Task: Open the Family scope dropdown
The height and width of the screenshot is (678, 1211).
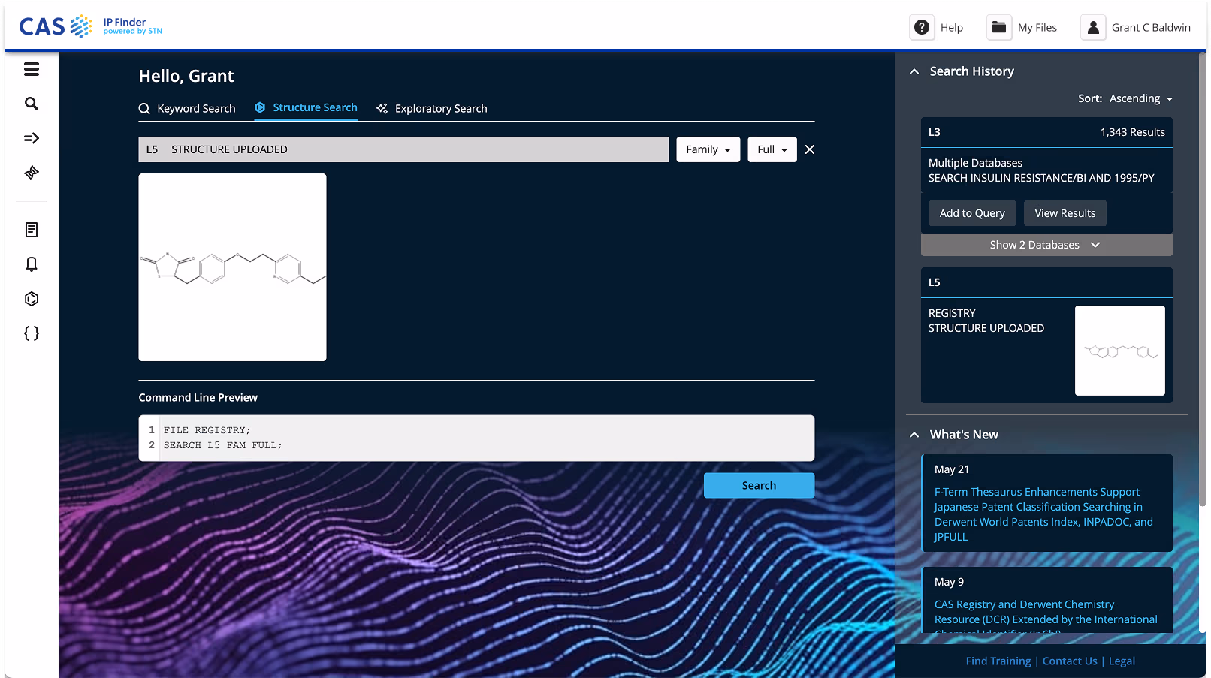Action: [x=707, y=149]
